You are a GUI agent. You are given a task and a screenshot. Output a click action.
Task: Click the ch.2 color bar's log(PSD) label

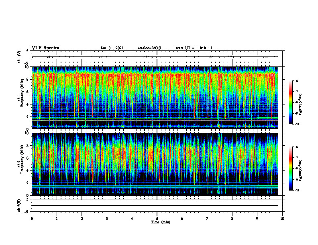[301, 170]
